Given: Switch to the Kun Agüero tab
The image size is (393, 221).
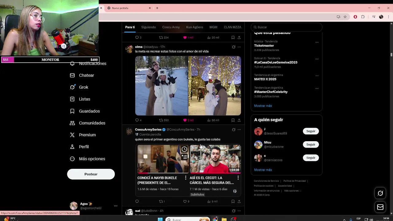Looking at the screenshot, I should pyautogui.click(x=194, y=27).
